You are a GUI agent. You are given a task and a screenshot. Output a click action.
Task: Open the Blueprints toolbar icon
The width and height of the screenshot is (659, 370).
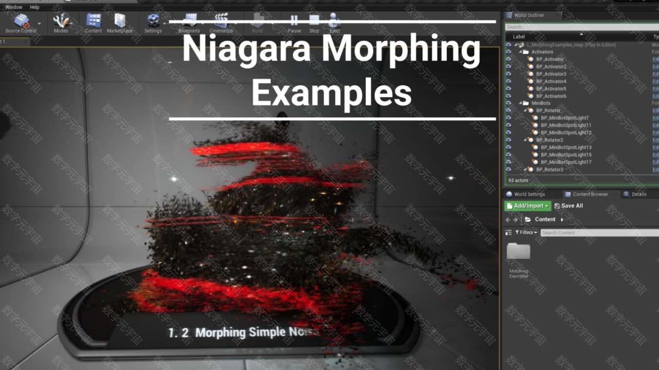189,21
